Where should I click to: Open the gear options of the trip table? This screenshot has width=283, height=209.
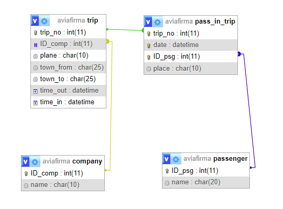[x=44, y=21]
